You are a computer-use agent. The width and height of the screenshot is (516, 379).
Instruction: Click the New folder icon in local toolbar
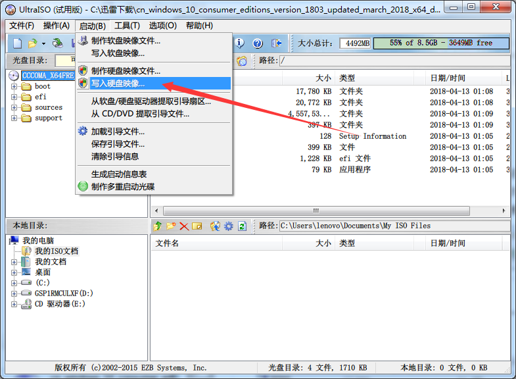pyautogui.click(x=171, y=226)
